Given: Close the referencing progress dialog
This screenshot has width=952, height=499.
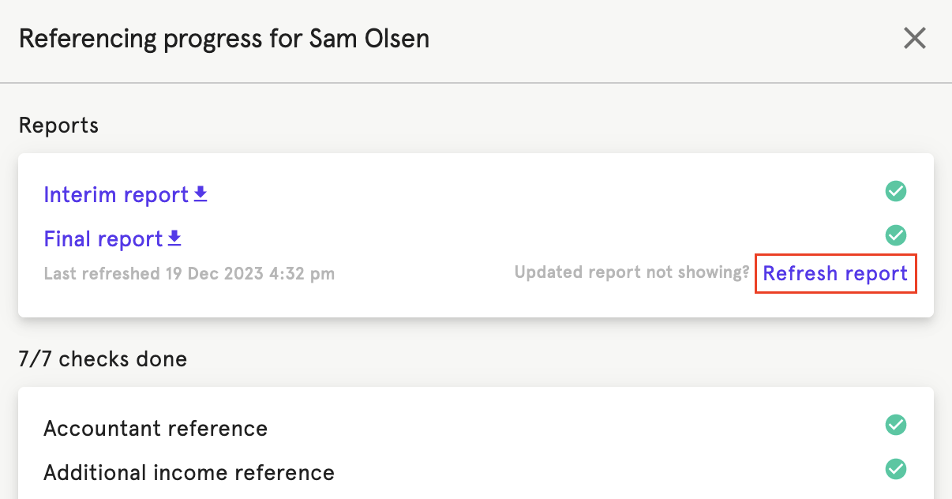Looking at the screenshot, I should pos(914,38).
